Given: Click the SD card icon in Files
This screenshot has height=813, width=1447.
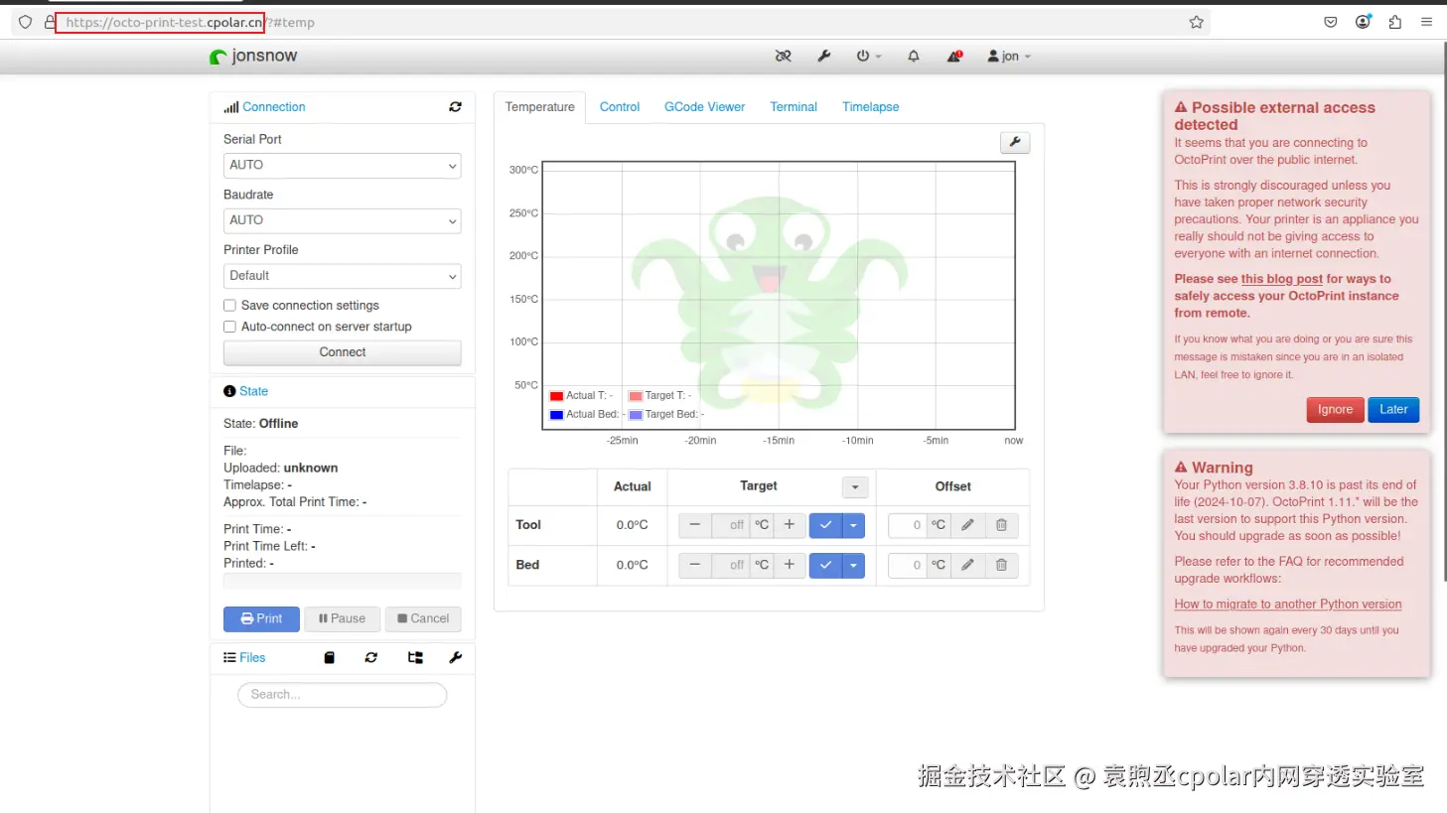Looking at the screenshot, I should pos(330,658).
